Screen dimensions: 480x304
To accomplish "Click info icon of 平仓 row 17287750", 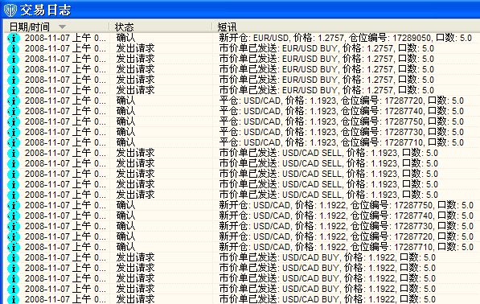I will (13, 121).
